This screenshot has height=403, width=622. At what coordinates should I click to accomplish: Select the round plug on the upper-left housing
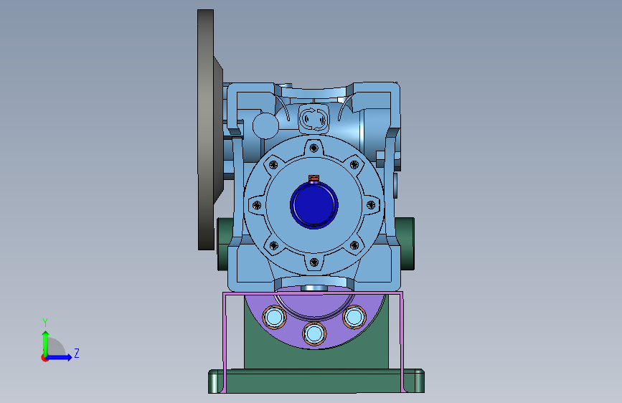[x=265, y=125]
